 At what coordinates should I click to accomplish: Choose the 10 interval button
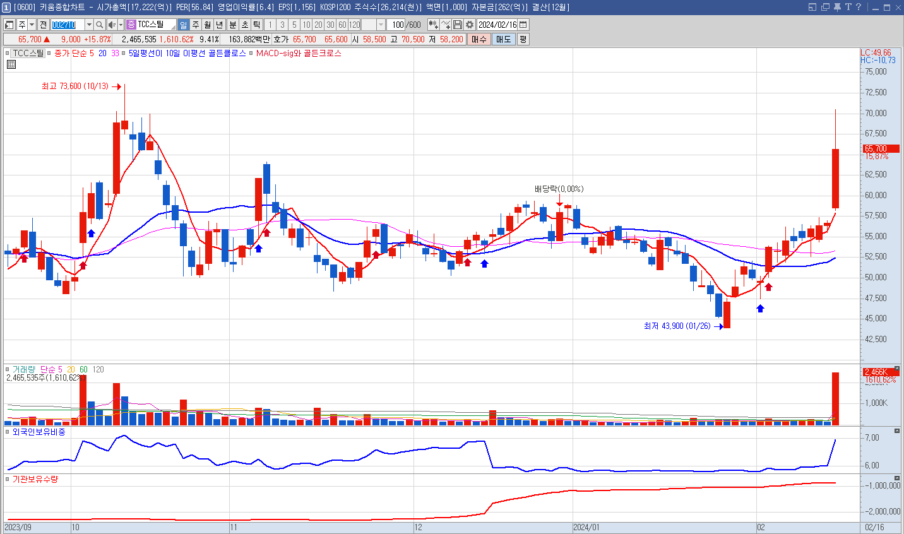(306, 25)
